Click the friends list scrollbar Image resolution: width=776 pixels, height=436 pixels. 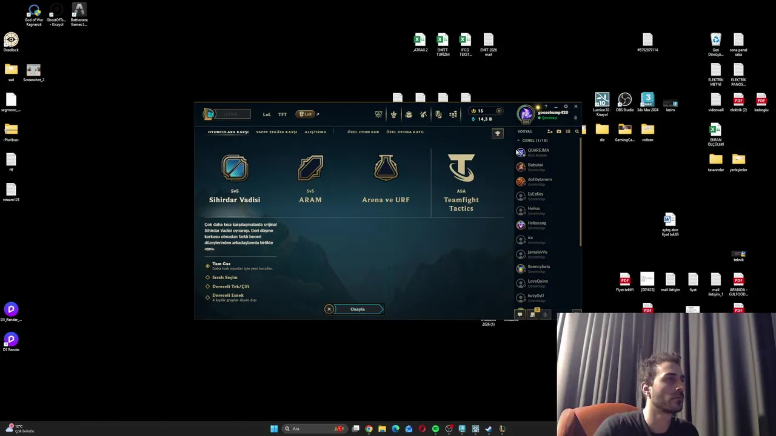[x=581, y=193]
